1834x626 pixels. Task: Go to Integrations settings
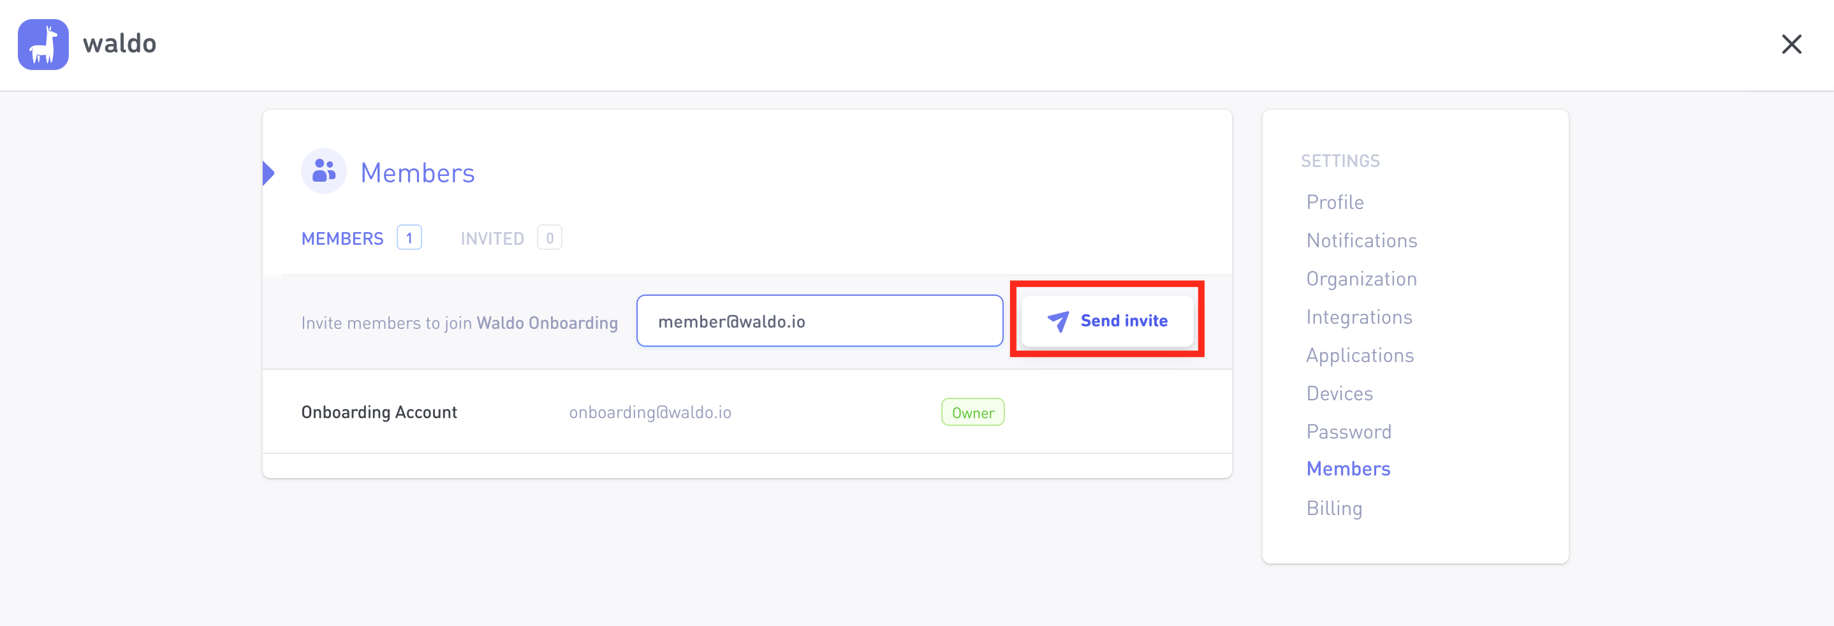click(1359, 317)
